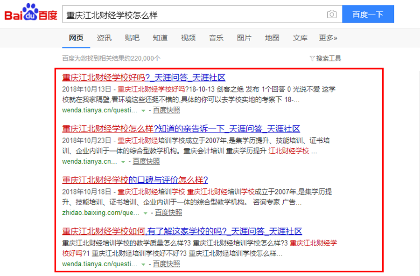
Task: Select the 网页 tab
Action: point(76,38)
